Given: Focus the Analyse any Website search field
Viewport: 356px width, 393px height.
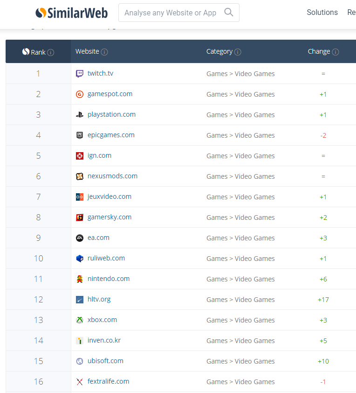Looking at the screenshot, I should pos(178,13).
